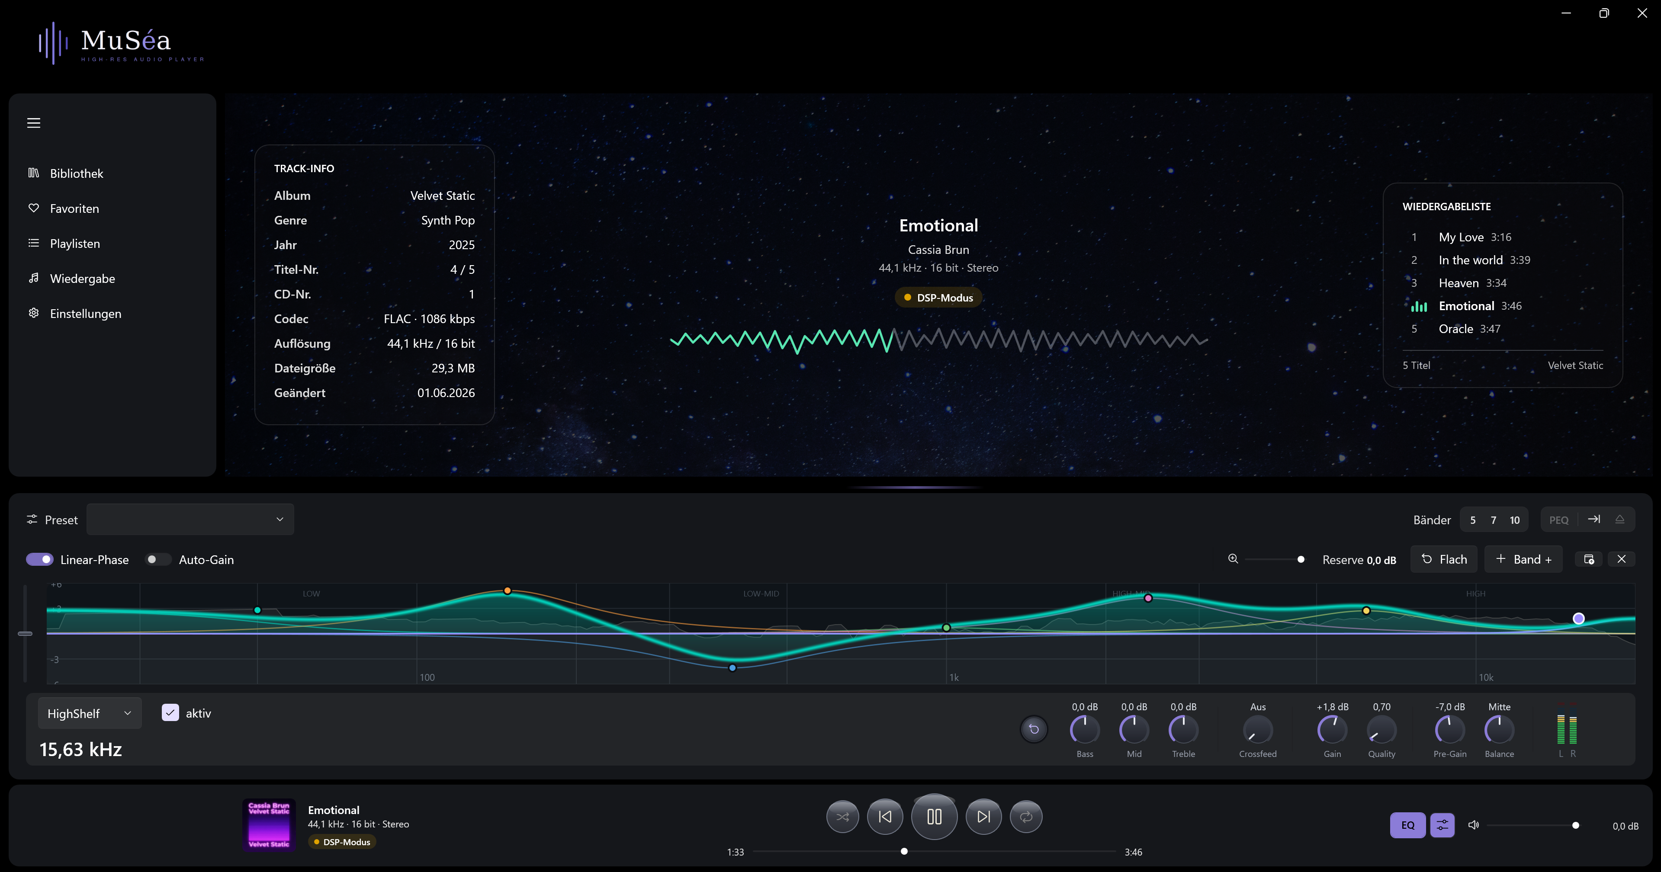The height and width of the screenshot is (872, 1661).
Task: Mute with the speaker icon
Action: click(x=1473, y=825)
